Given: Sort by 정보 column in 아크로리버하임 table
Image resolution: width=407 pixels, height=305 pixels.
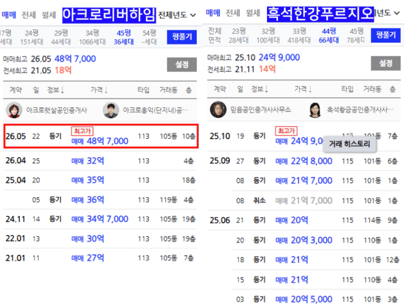Looking at the screenshot, I should click(55, 90).
